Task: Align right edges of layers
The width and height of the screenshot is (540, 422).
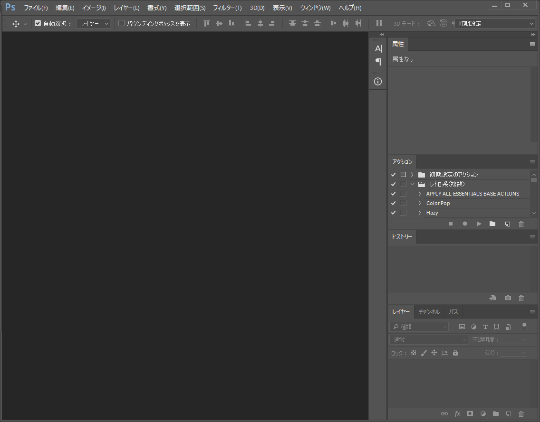Action: point(272,23)
